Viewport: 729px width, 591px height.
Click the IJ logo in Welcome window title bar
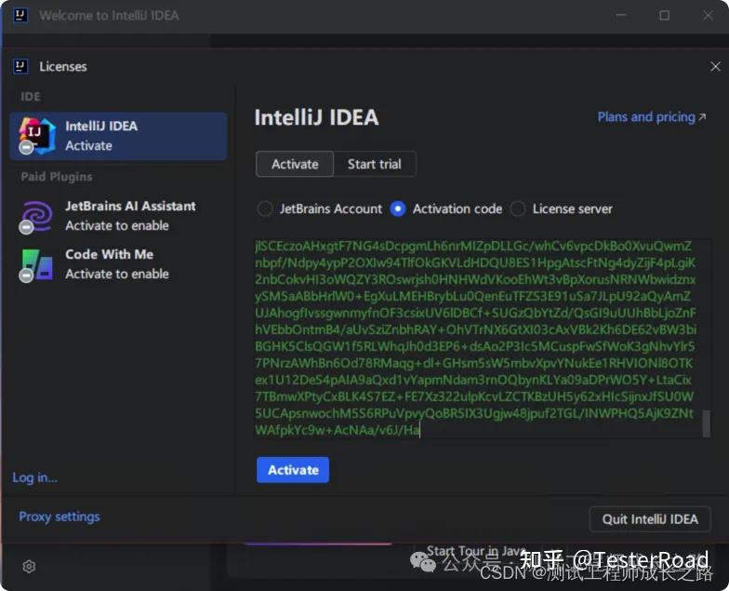[x=20, y=15]
